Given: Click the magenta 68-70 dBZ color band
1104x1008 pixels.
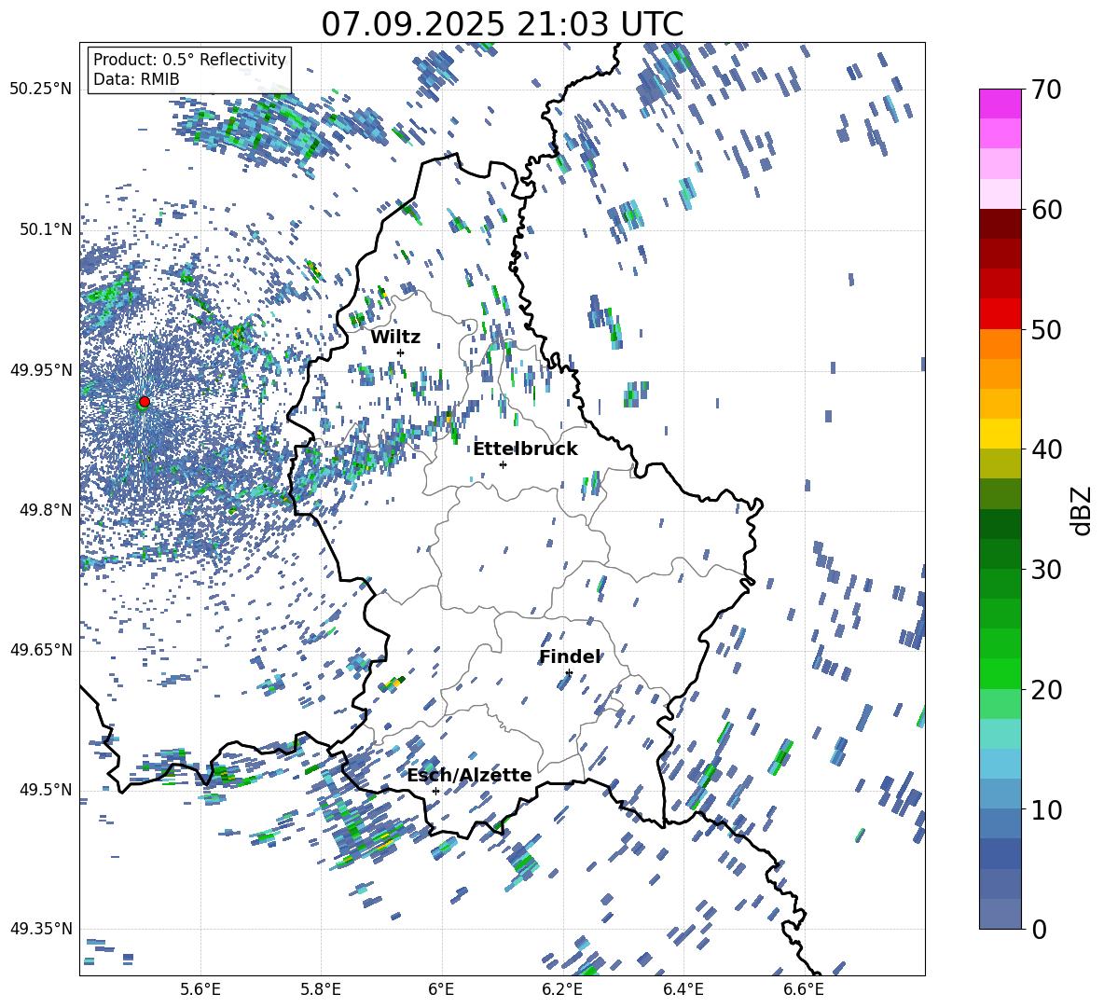Looking at the screenshot, I should coord(1000,104).
